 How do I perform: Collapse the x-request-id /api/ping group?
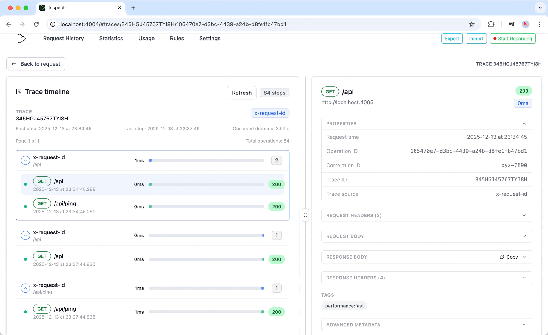25,288
